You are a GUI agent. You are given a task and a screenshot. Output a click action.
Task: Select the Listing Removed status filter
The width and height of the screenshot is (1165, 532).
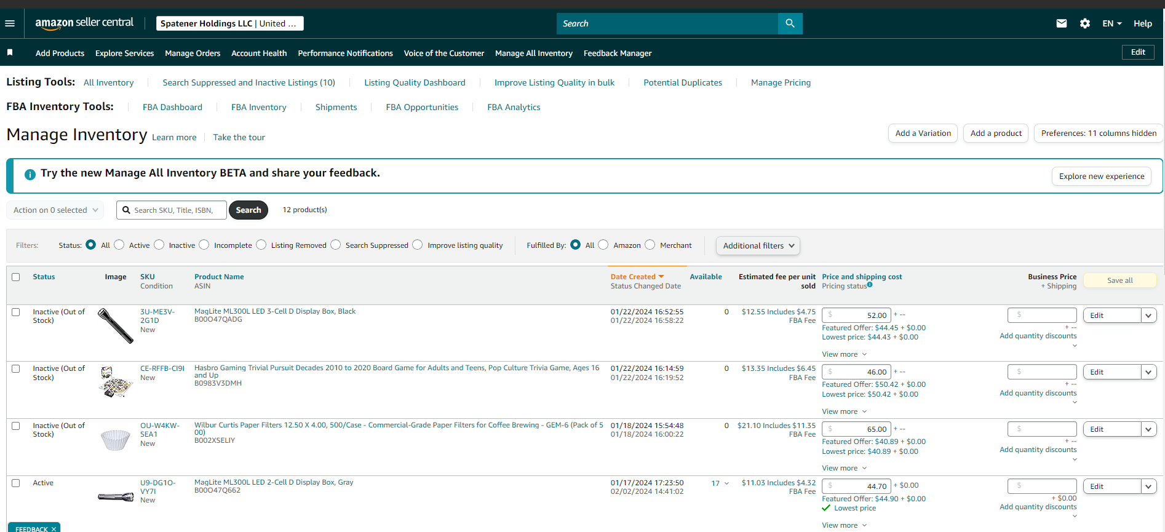261,245
